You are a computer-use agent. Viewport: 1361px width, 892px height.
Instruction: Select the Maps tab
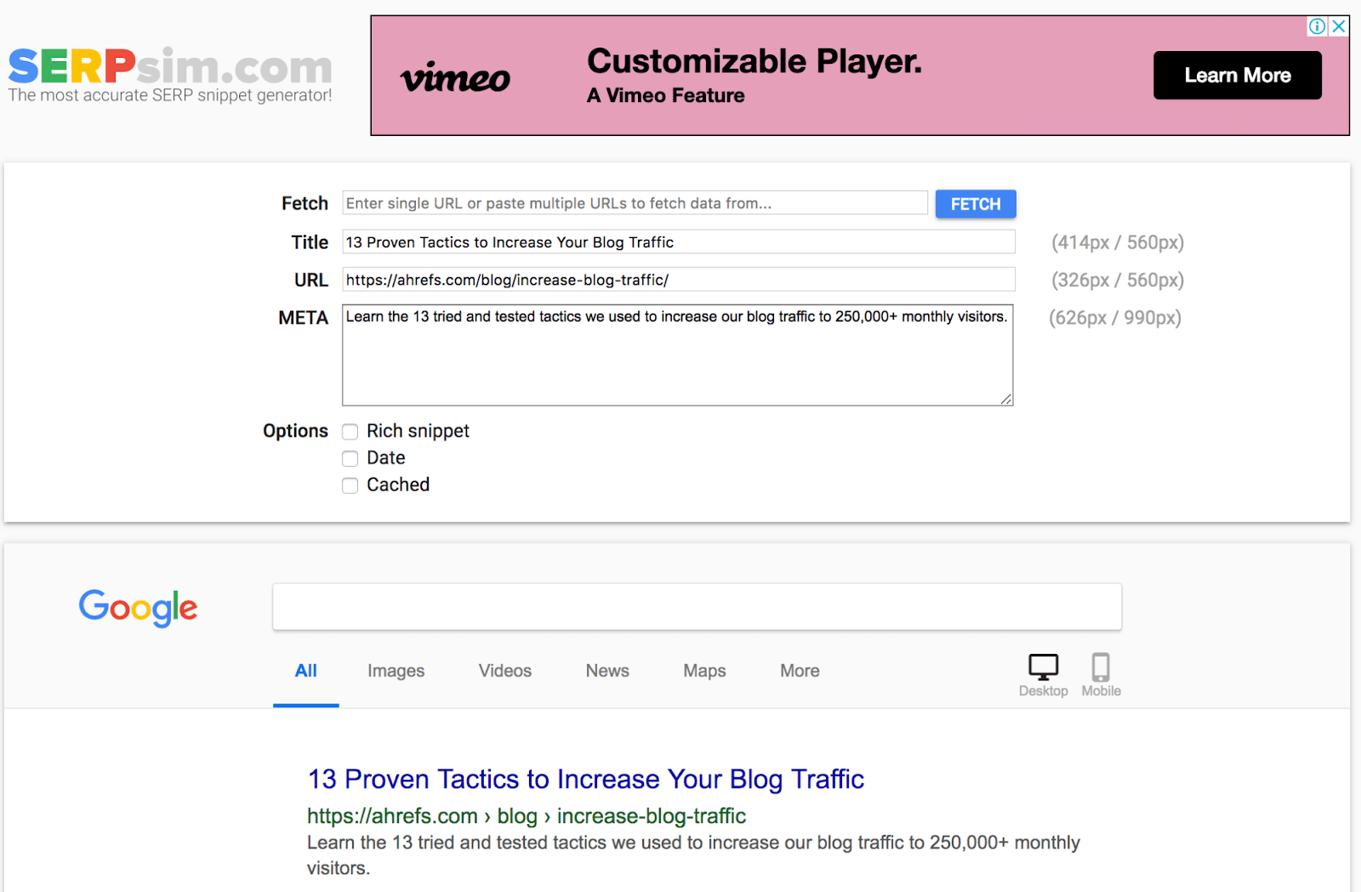(704, 671)
